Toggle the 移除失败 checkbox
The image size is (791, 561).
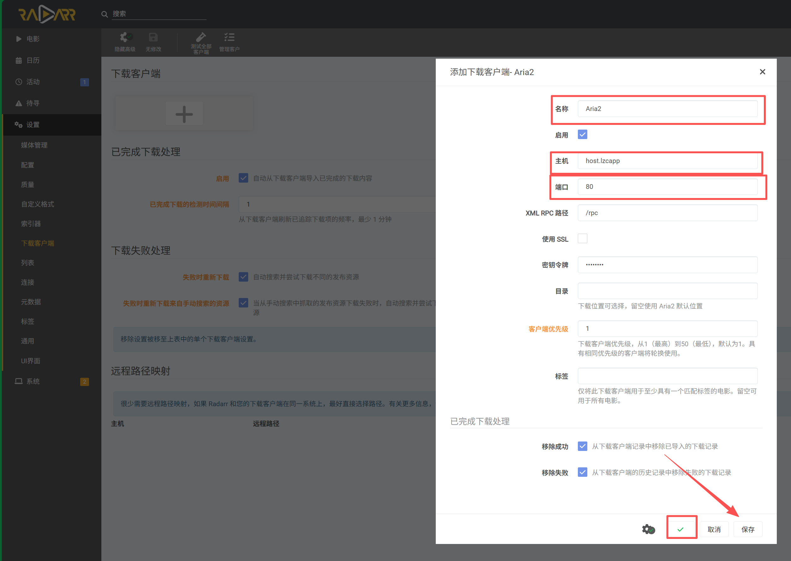pyautogui.click(x=583, y=472)
